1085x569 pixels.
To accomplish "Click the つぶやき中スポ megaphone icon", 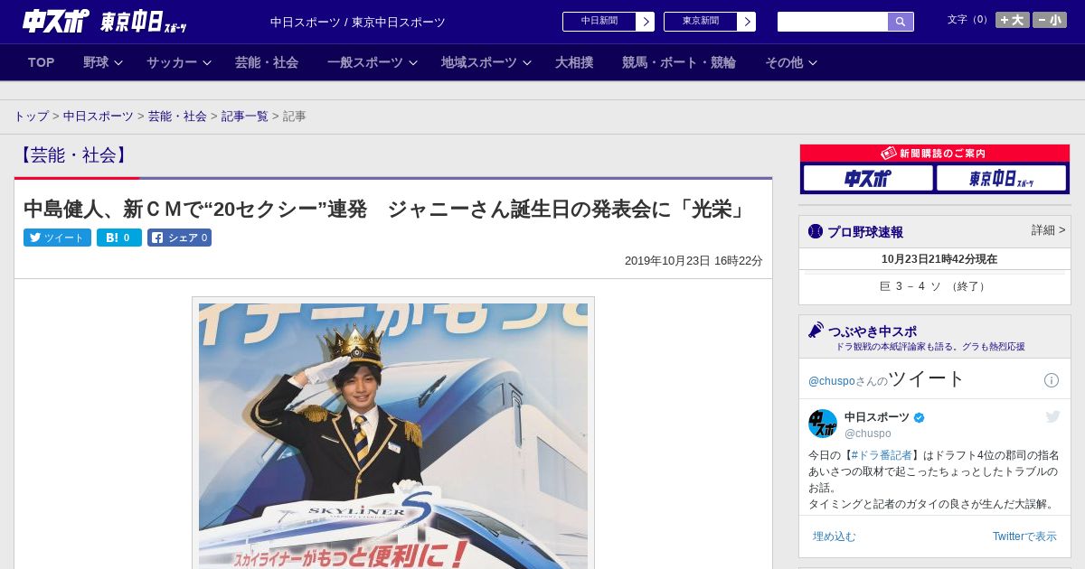I will (816, 330).
